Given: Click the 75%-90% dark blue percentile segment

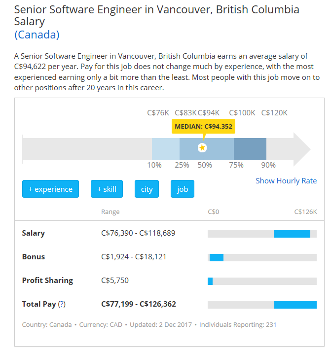Looking at the screenshot, I should pyautogui.click(x=250, y=148).
